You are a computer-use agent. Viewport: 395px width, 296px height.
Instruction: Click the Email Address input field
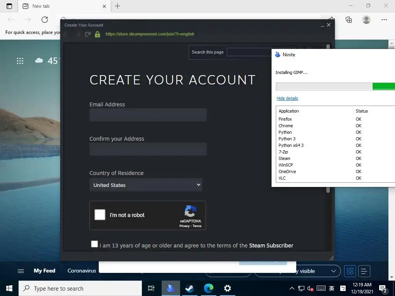click(148, 115)
